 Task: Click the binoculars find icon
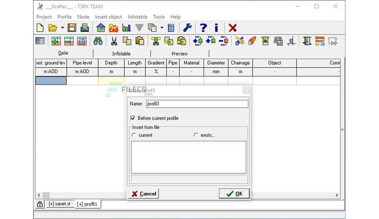(x=98, y=41)
